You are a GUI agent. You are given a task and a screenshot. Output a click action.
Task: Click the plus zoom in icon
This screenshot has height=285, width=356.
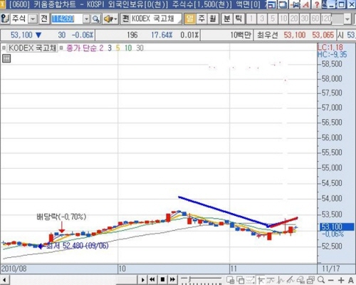[x=341, y=280]
